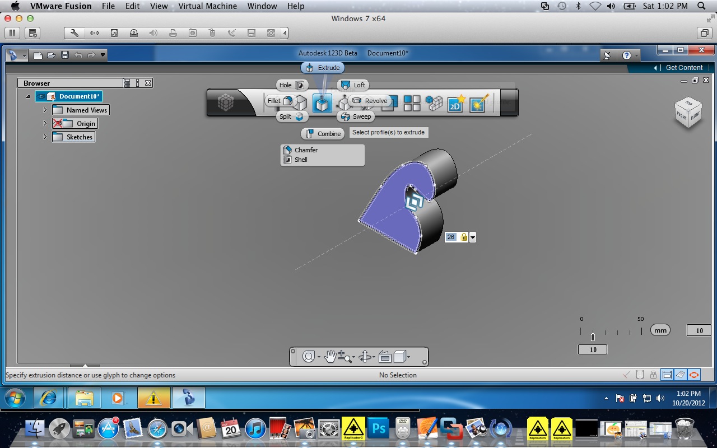The height and width of the screenshot is (448, 717).
Task: Click the grid value box beside mm
Action: point(699,330)
